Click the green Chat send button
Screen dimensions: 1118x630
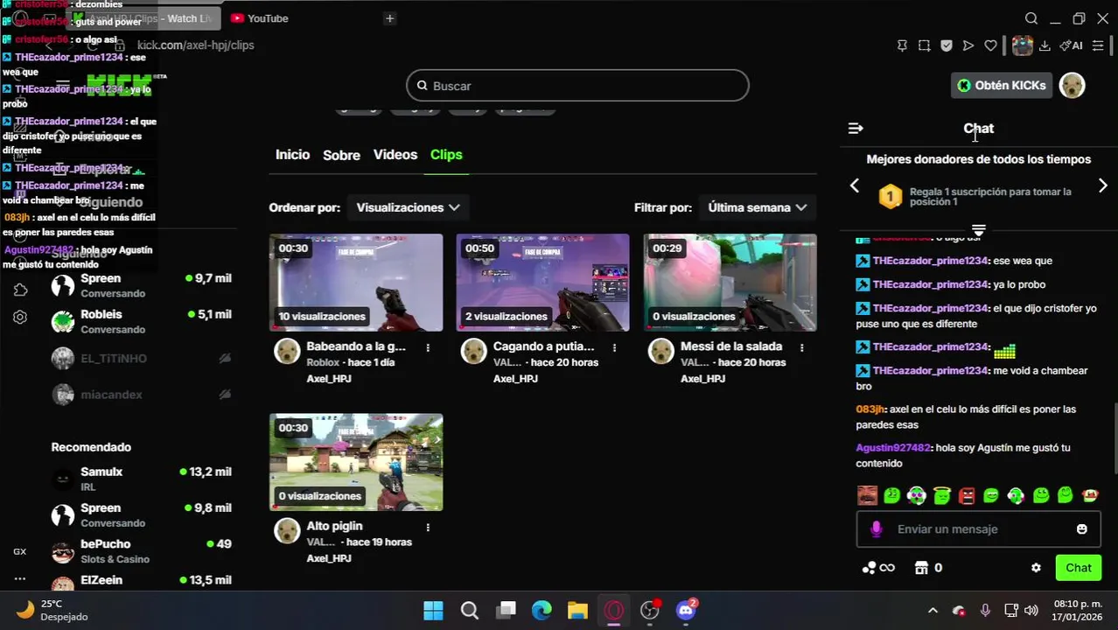click(x=1078, y=568)
